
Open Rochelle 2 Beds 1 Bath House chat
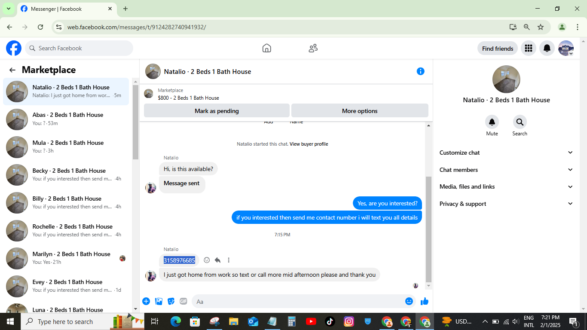(66, 231)
